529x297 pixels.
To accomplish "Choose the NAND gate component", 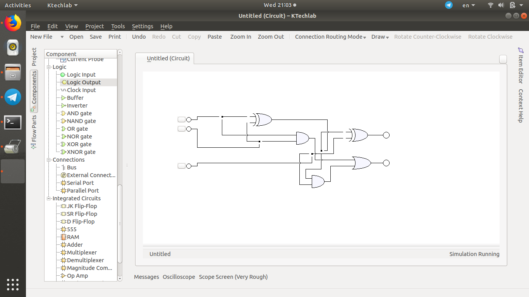I will click(81, 121).
